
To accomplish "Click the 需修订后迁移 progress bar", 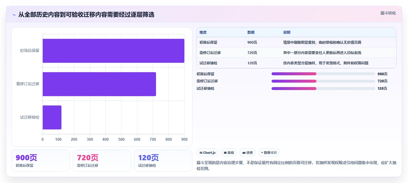I will click(323, 81).
